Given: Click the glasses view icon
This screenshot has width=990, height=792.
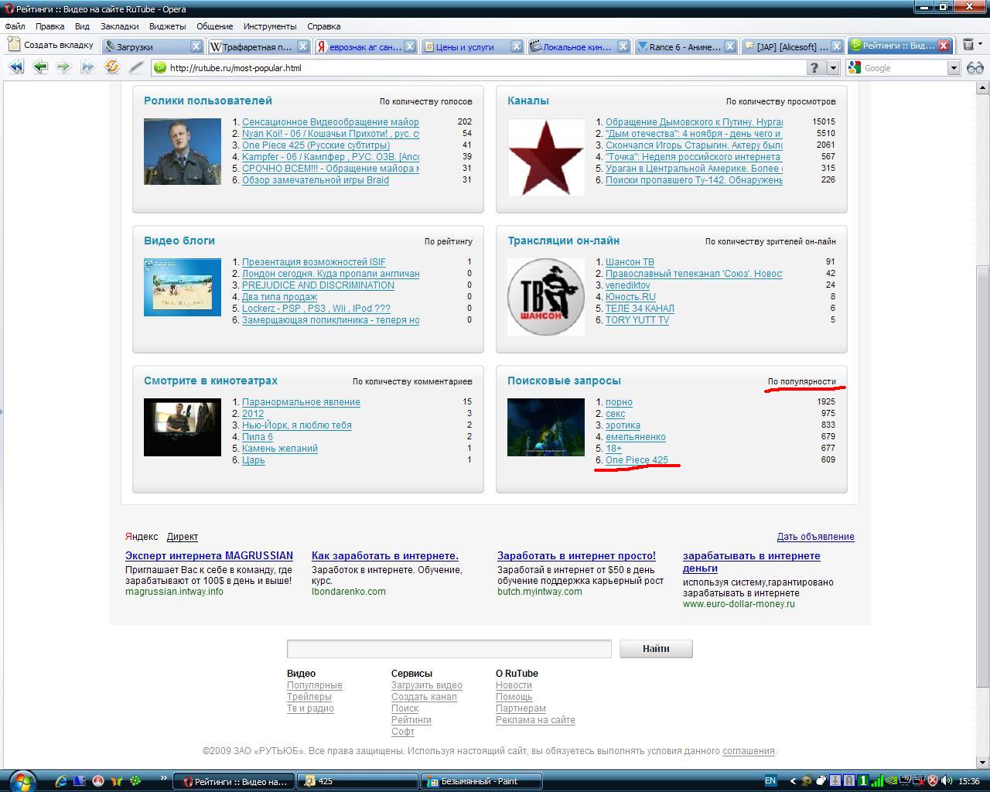Looking at the screenshot, I should [975, 68].
